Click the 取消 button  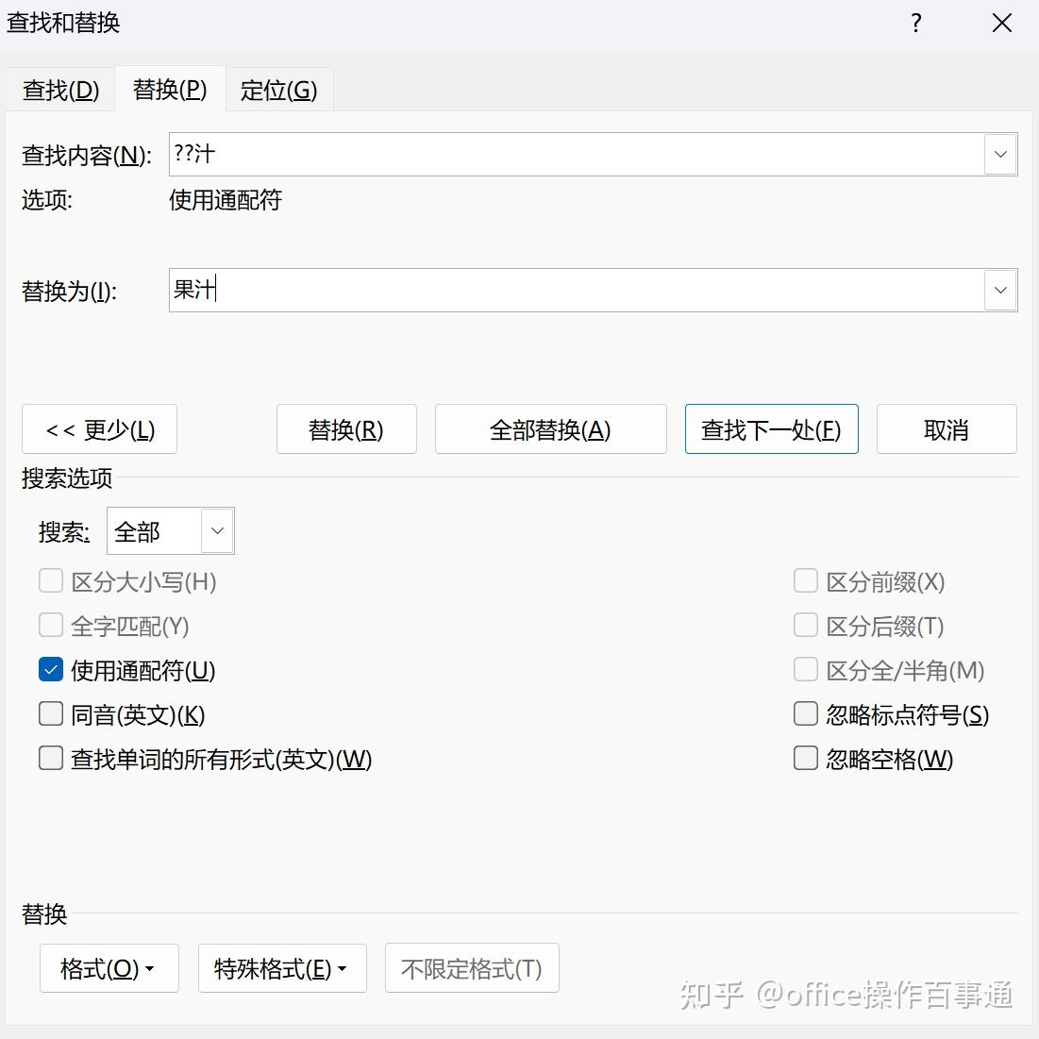(946, 430)
